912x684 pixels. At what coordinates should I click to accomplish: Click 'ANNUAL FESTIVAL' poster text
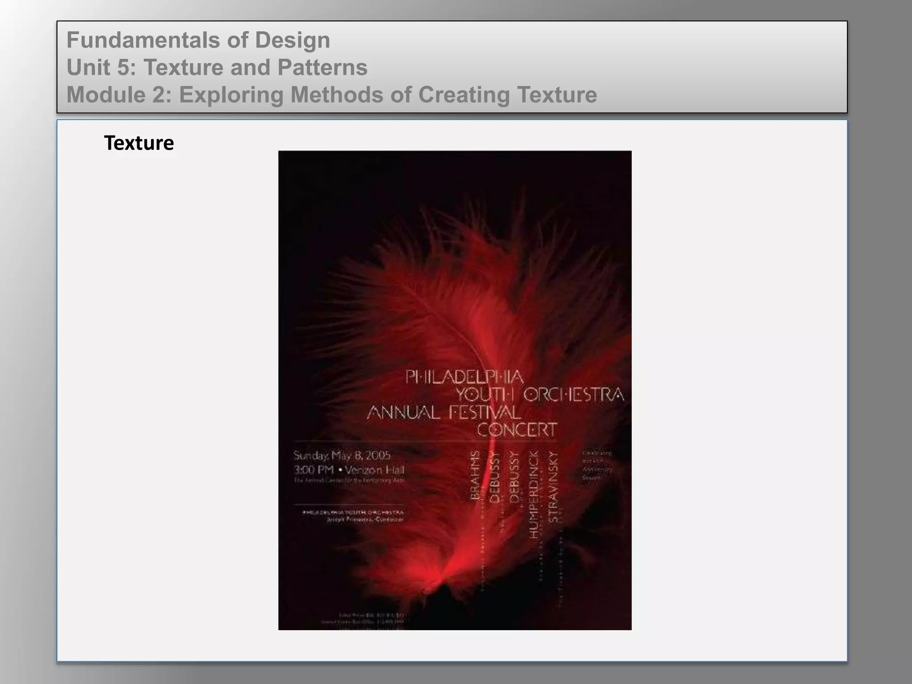[x=444, y=413]
